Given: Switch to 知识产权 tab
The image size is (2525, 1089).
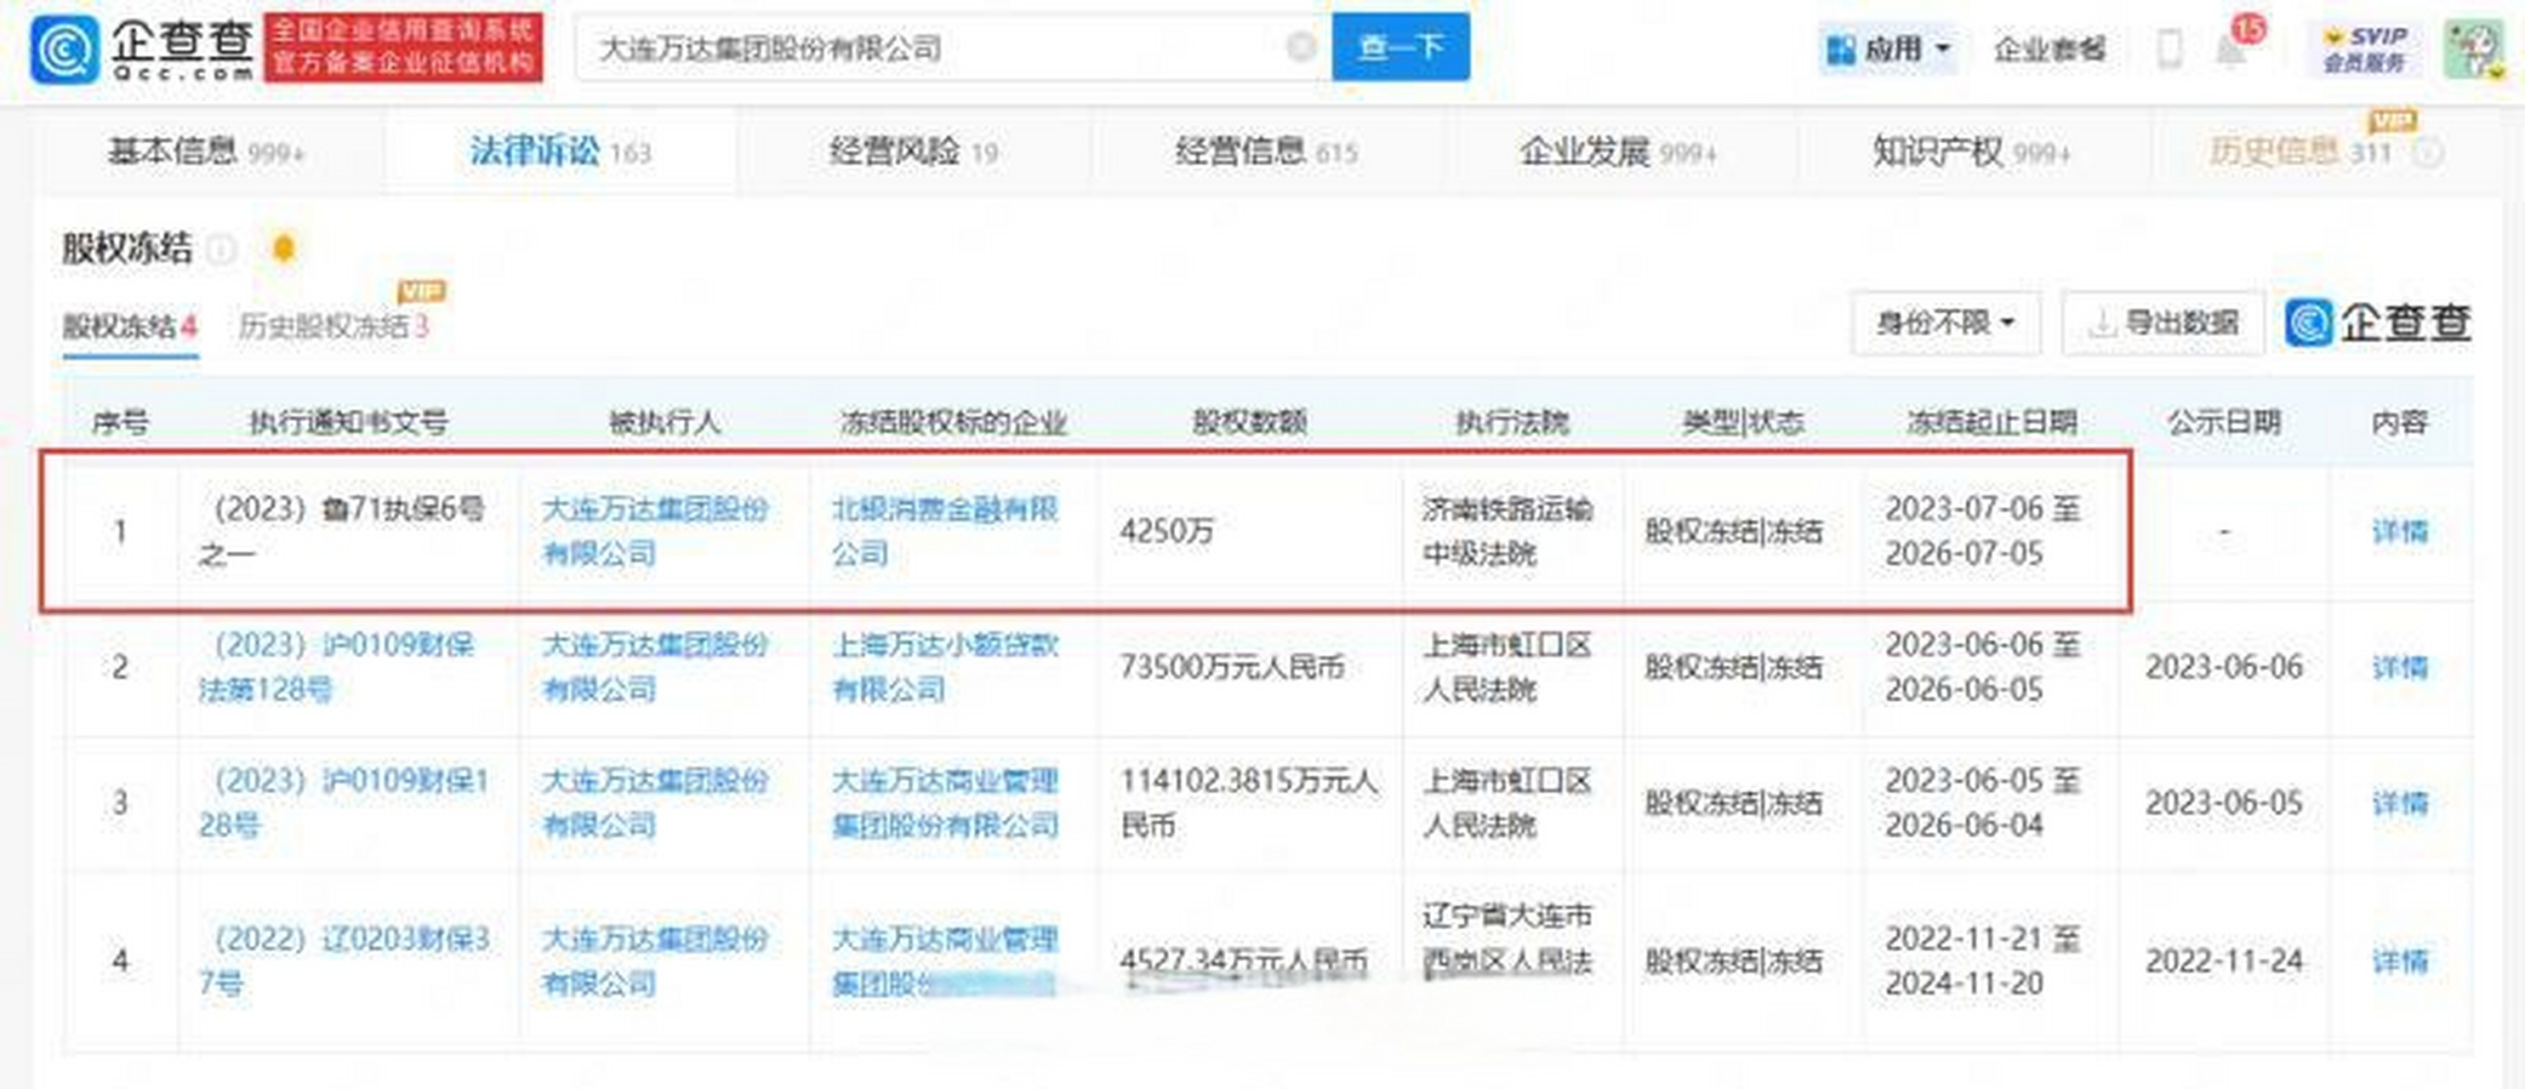Looking at the screenshot, I should point(1971,152).
